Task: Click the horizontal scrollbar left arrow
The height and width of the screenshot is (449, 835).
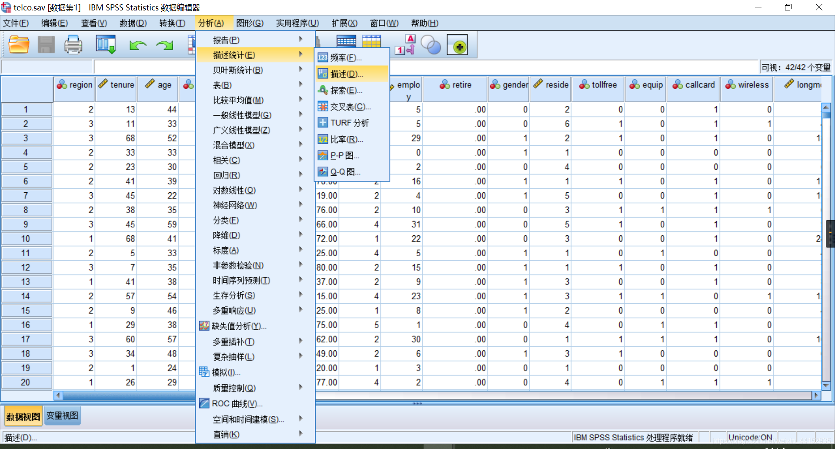Action: [58, 395]
